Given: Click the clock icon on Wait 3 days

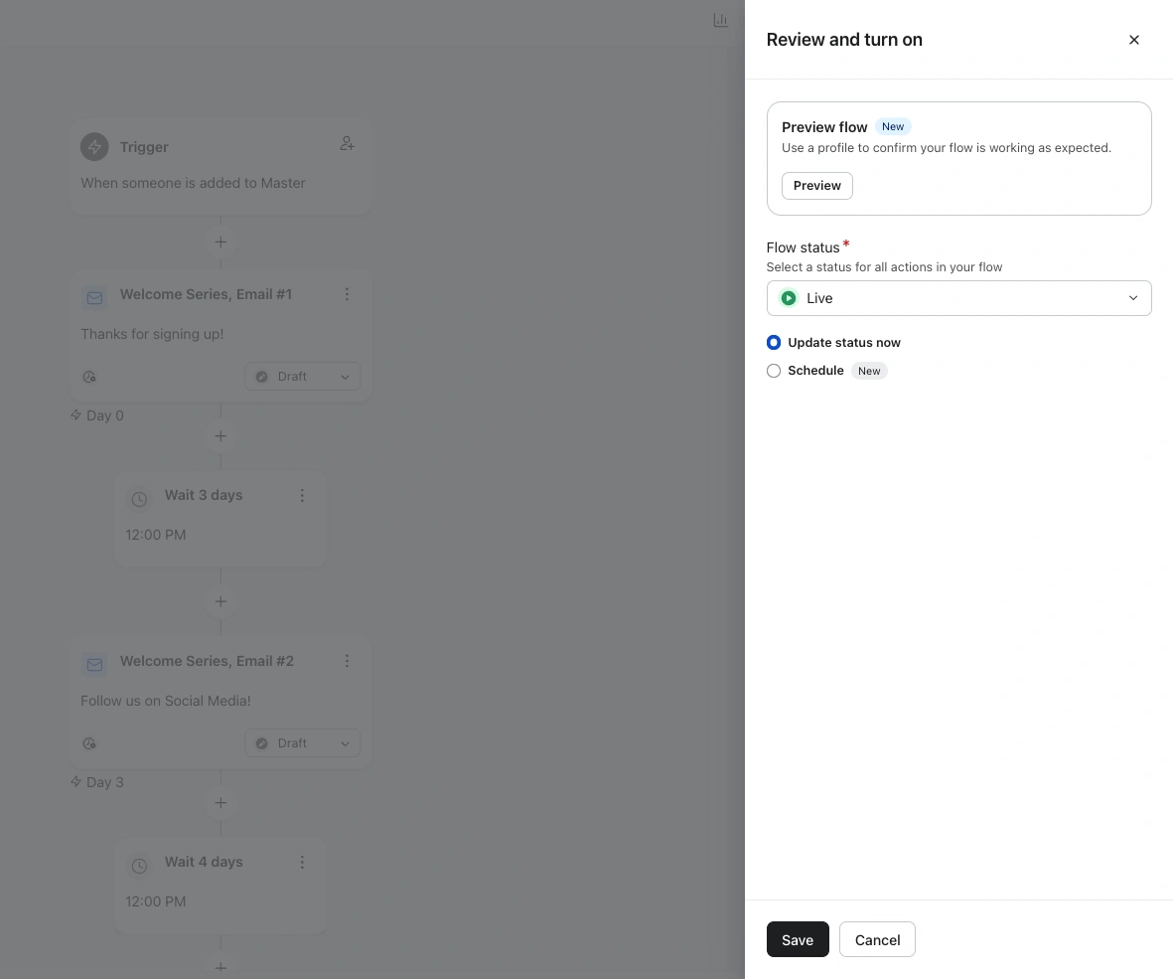Looking at the screenshot, I should (x=139, y=499).
